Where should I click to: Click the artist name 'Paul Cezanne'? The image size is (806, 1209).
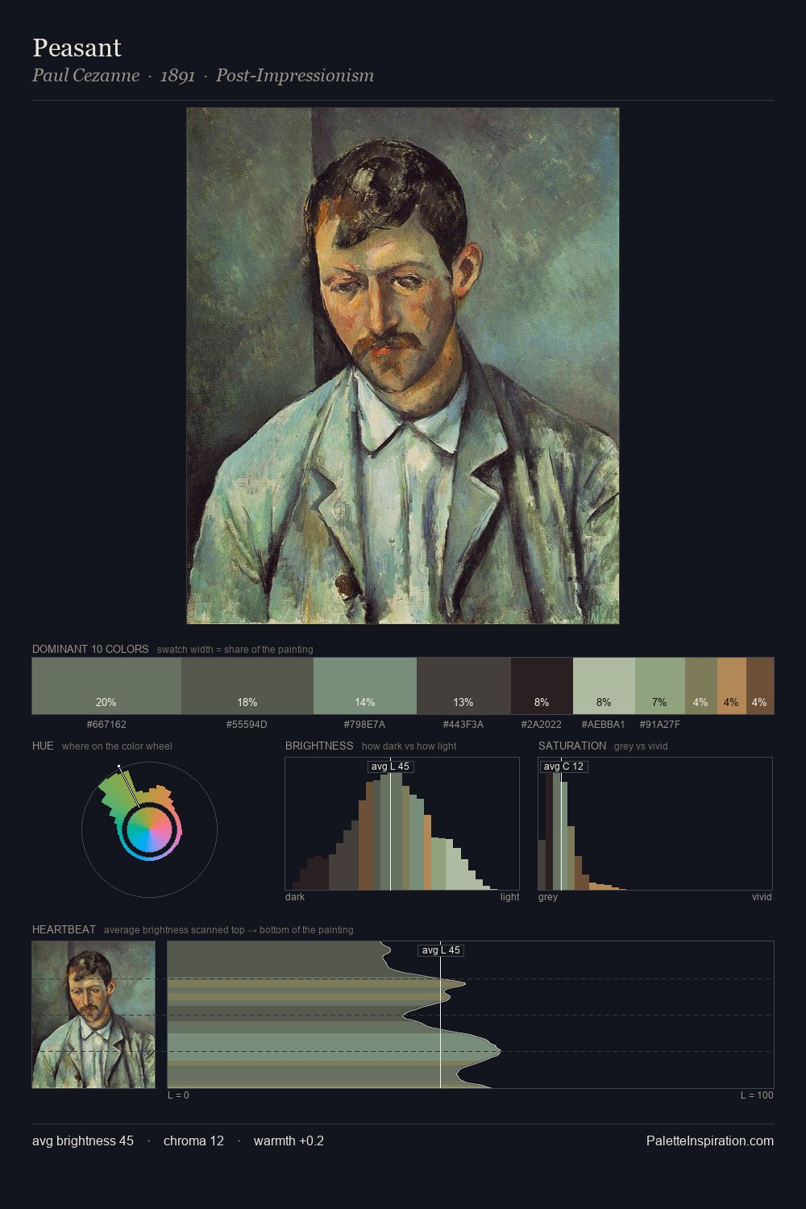pyautogui.click(x=85, y=76)
